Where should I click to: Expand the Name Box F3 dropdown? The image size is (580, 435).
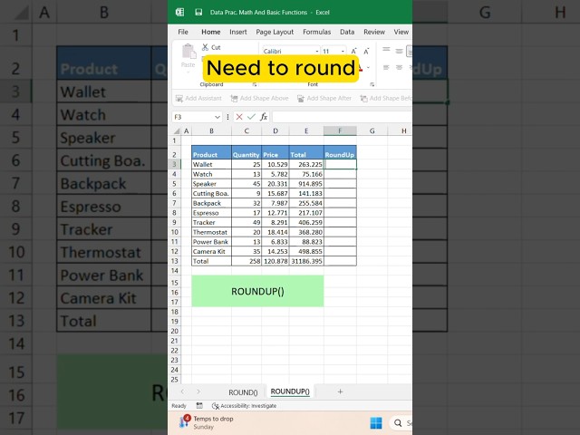coord(217,117)
